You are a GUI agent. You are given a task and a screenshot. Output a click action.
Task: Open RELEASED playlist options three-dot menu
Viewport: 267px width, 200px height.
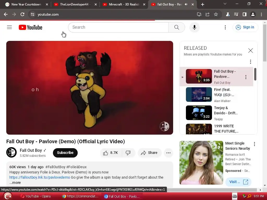251,61
